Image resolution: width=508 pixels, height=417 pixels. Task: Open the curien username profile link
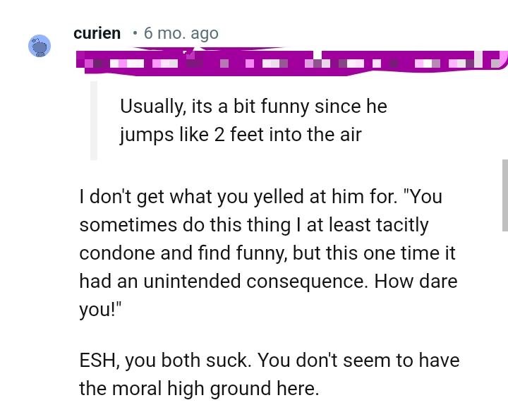97,33
